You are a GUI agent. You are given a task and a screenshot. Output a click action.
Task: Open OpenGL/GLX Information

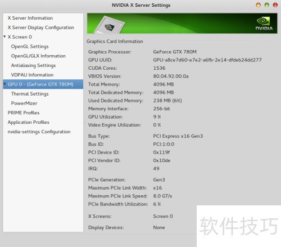38,56
